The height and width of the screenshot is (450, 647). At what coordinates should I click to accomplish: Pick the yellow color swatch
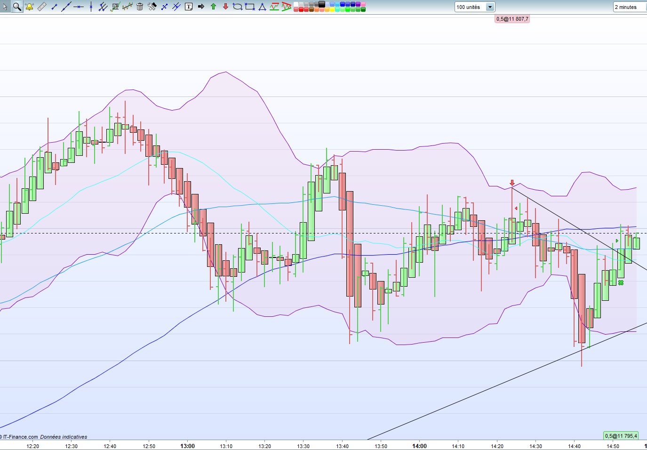(x=332, y=9)
